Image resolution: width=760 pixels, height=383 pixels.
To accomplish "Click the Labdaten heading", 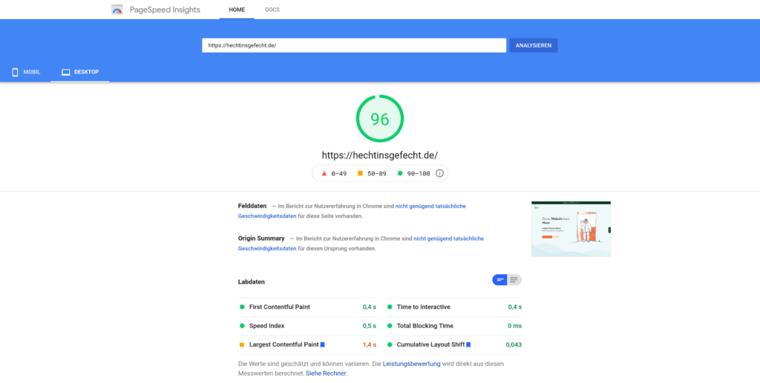I will click(x=252, y=282).
